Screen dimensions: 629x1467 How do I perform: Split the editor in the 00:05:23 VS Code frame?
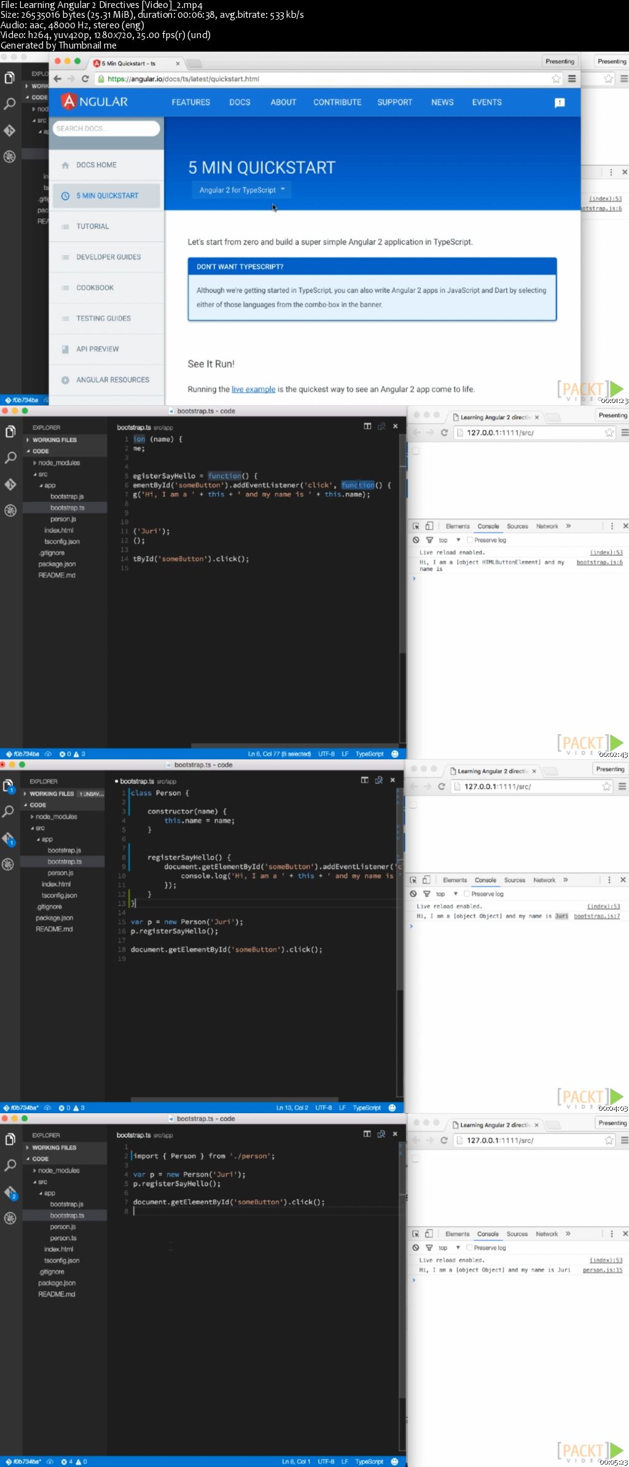(x=367, y=1134)
